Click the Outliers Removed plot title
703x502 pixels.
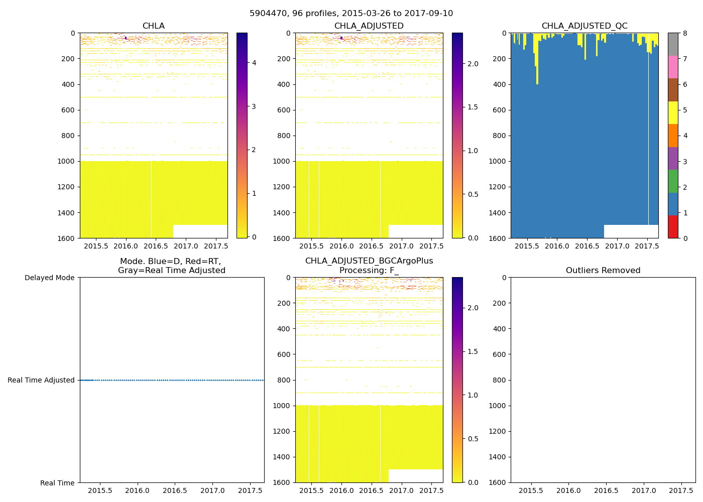tap(603, 271)
